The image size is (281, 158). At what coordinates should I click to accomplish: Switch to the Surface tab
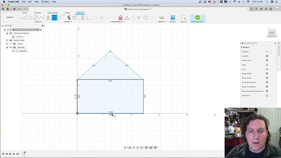(37, 13)
